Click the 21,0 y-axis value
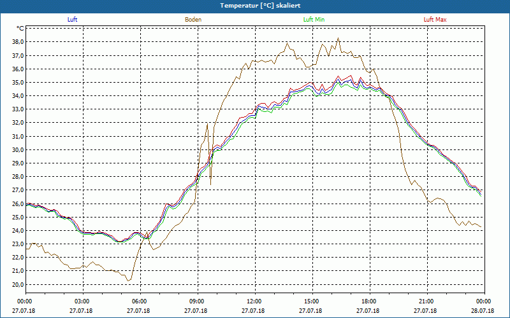The width and height of the screenshot is (510, 318). click(18, 271)
